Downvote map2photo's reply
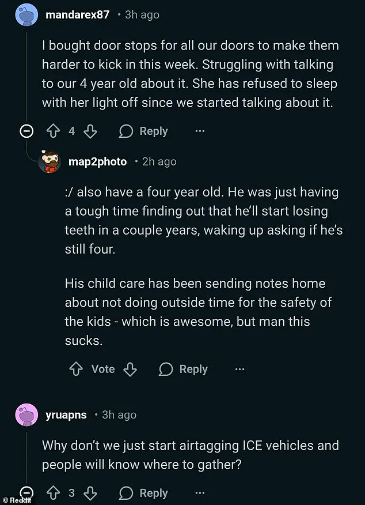This screenshot has width=365, height=505. 130,369
